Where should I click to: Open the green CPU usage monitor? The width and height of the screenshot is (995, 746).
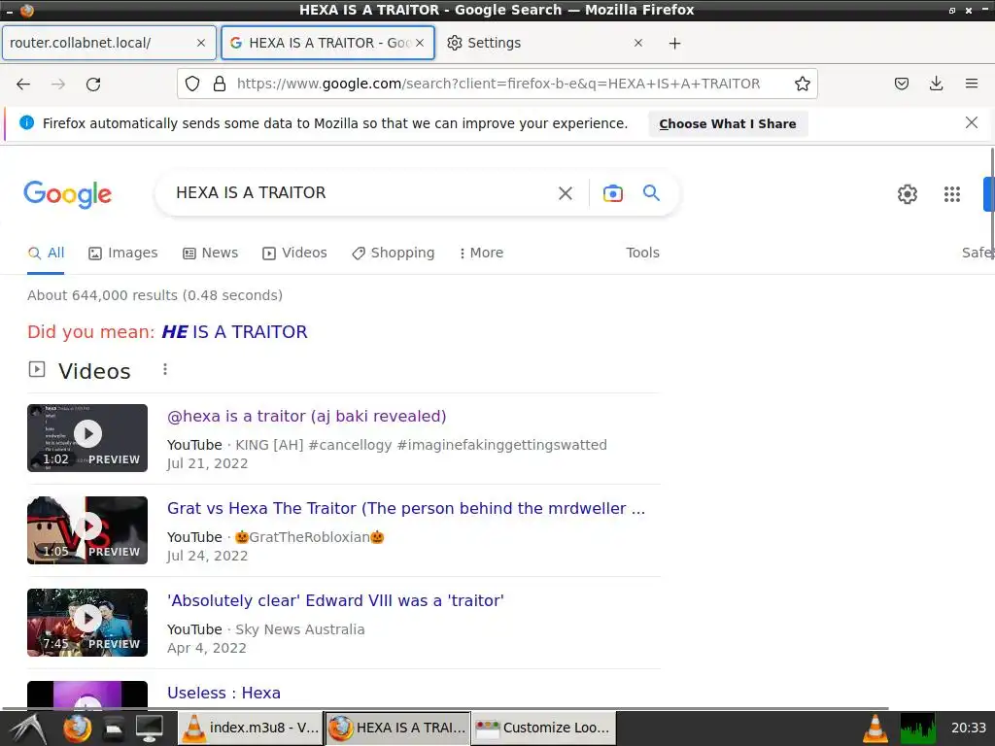[917, 729]
